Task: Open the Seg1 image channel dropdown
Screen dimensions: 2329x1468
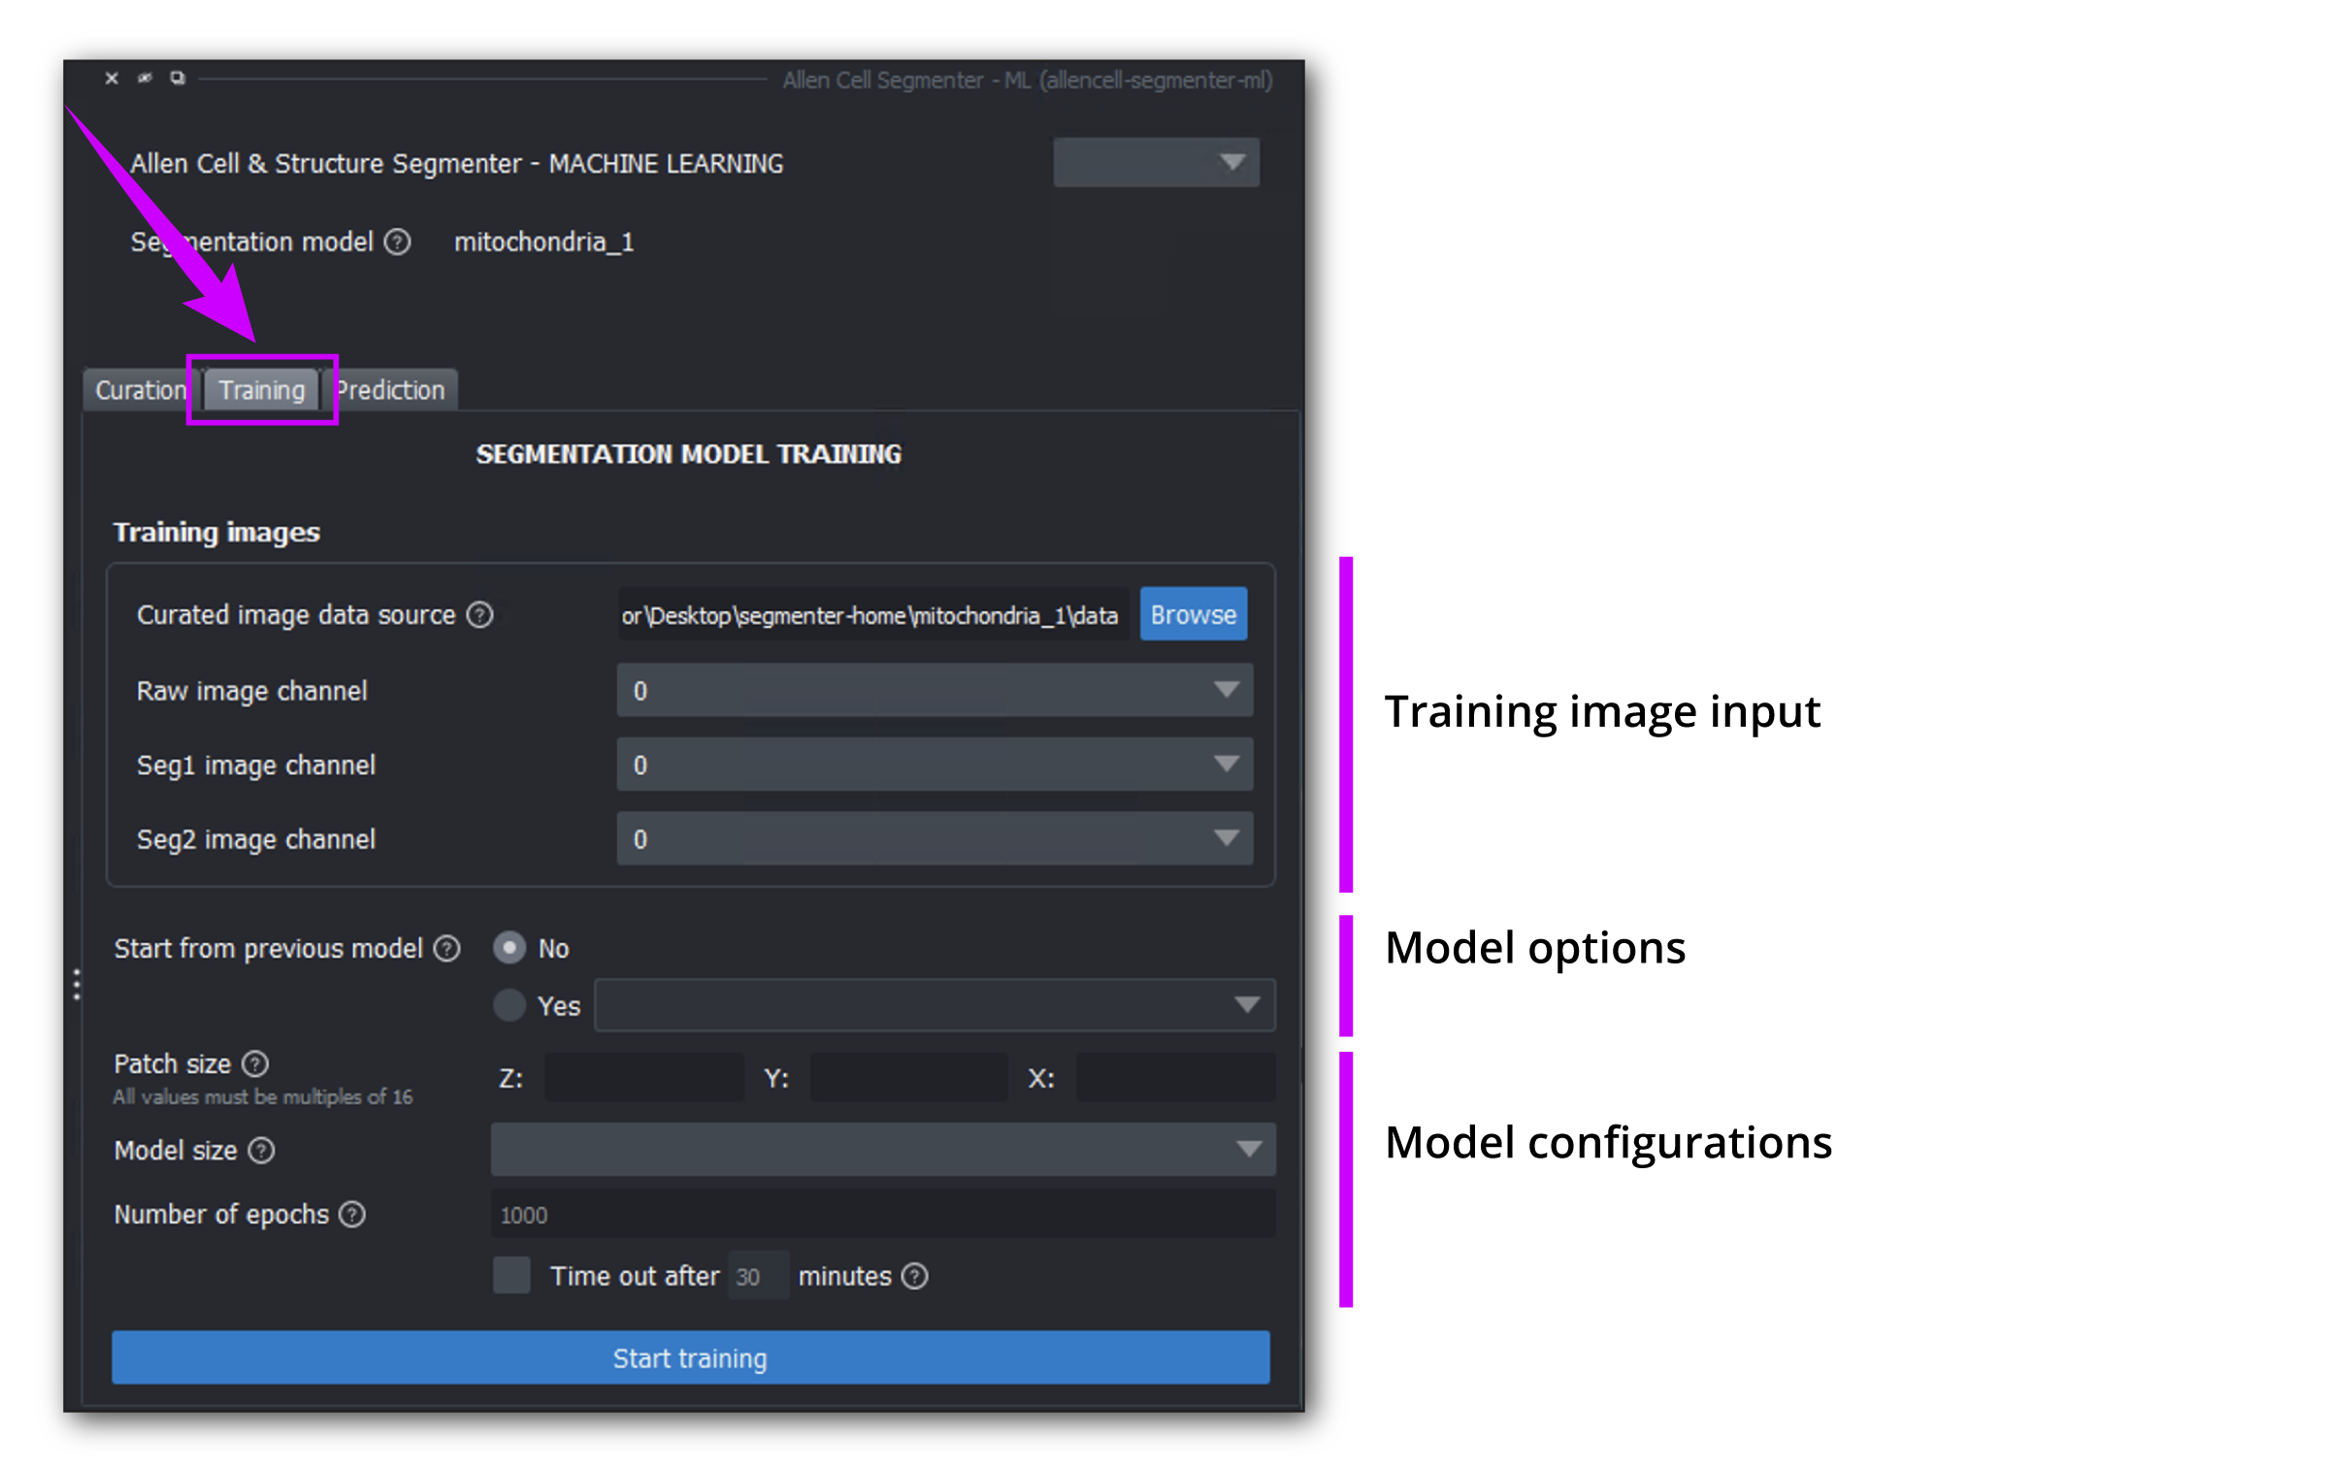Action: tap(935, 764)
